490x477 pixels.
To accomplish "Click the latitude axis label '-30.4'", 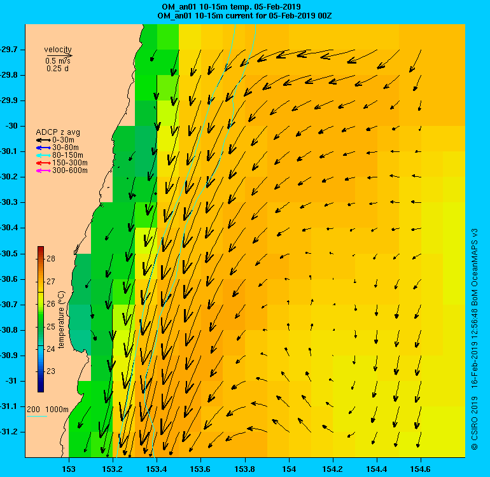I will click(x=8, y=228).
